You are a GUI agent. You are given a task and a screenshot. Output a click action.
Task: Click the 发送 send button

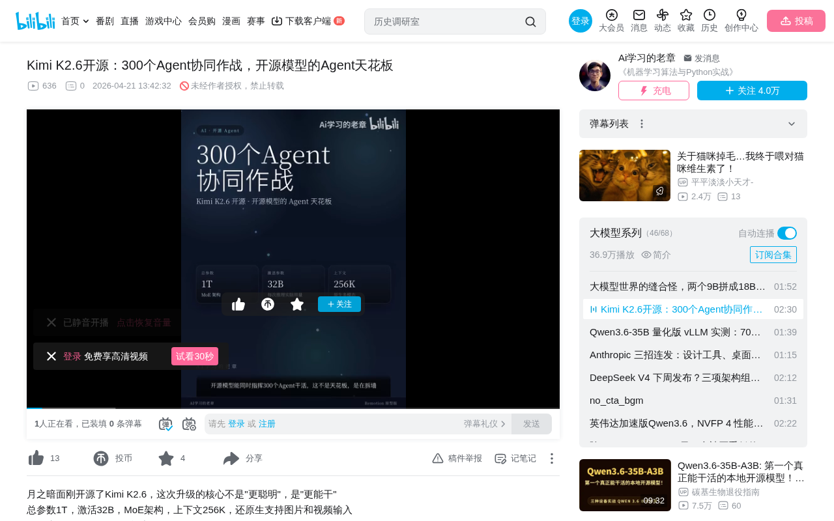[x=532, y=424]
